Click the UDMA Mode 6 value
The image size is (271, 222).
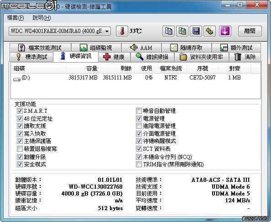click(231, 187)
